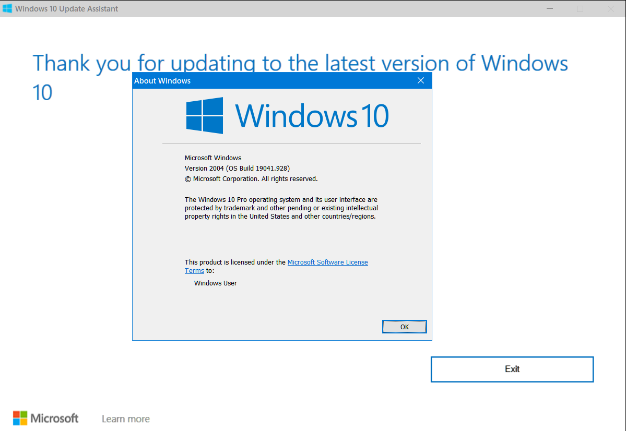Maximize the Update Assistant window
Image resolution: width=626 pixels, height=431 pixels.
click(x=580, y=8)
